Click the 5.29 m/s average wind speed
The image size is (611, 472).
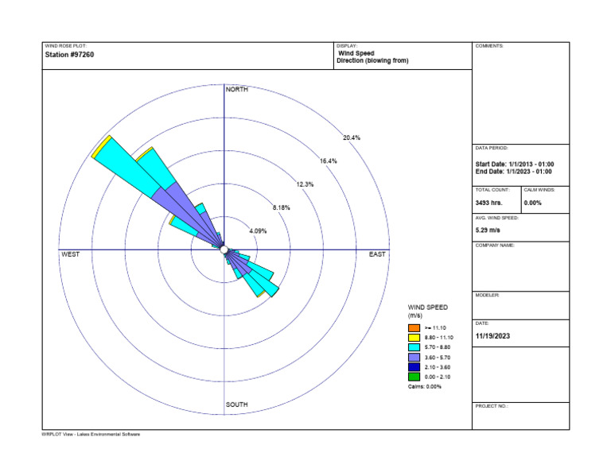488,230
